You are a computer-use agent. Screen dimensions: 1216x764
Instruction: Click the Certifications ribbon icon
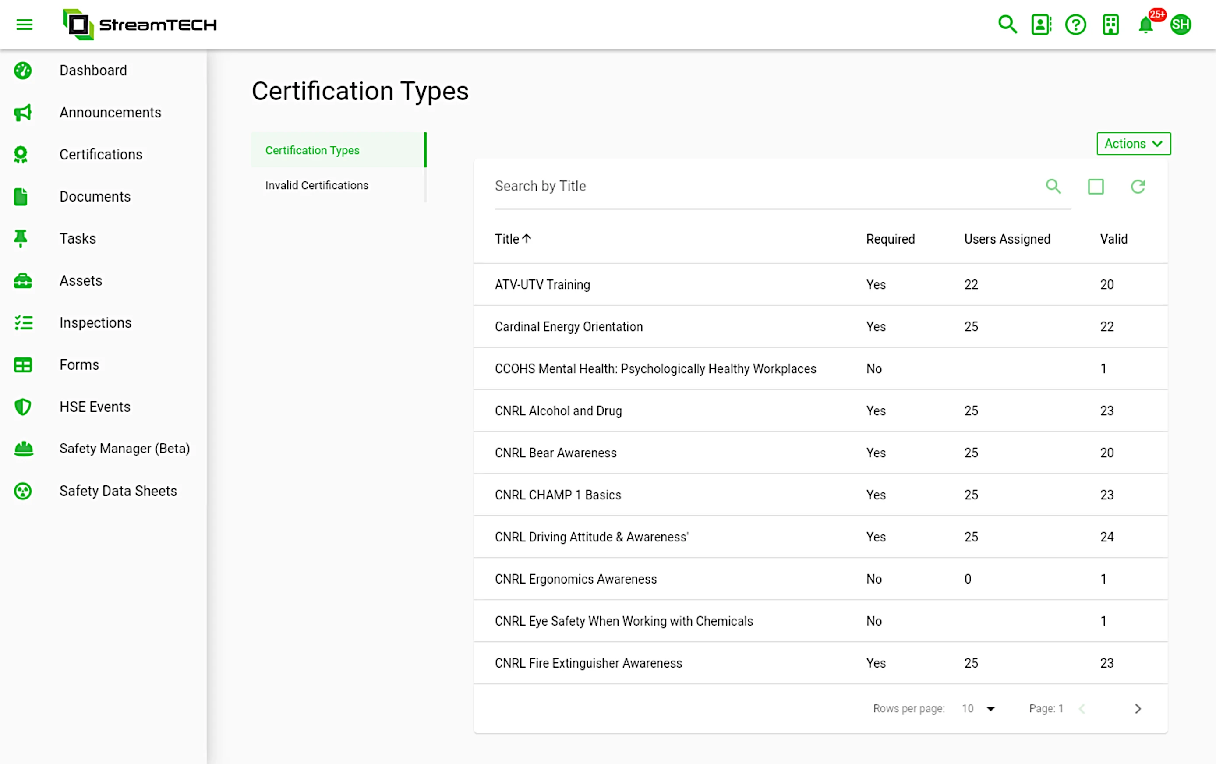pos(21,155)
